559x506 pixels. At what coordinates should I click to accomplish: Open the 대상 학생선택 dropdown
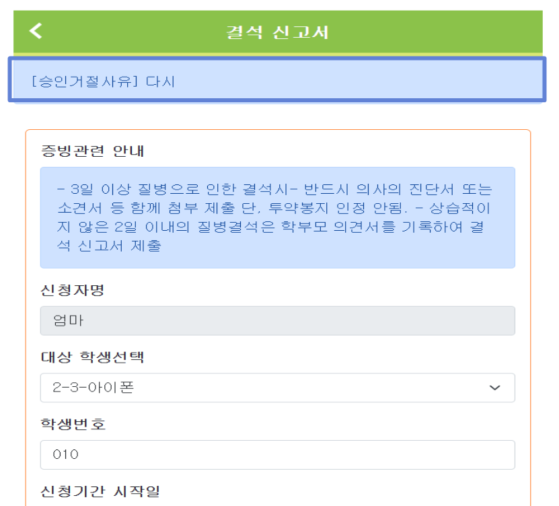[x=277, y=388]
